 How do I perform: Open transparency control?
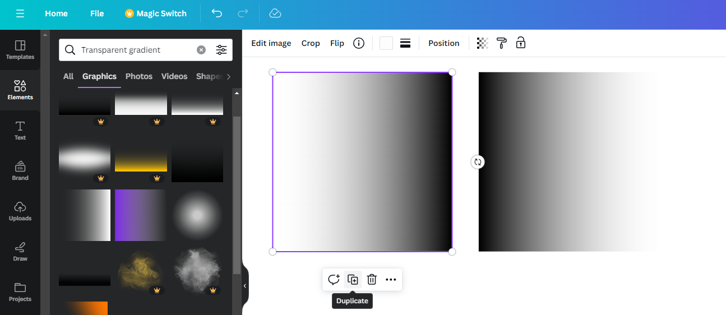[482, 43]
